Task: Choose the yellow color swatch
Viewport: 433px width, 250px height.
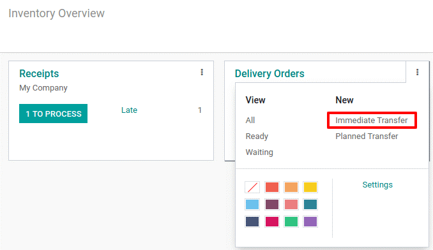Action: (310, 187)
